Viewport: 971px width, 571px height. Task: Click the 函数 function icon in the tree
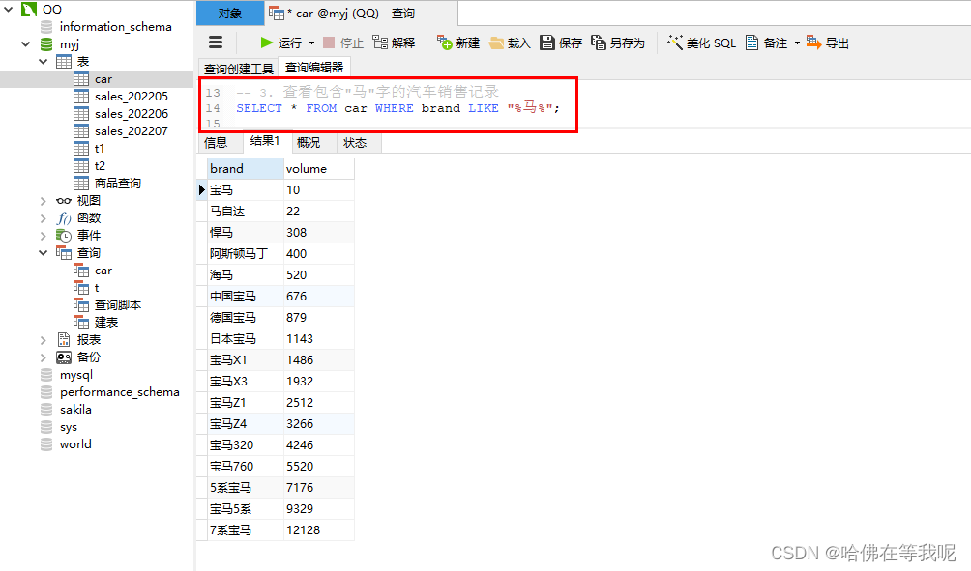63,217
